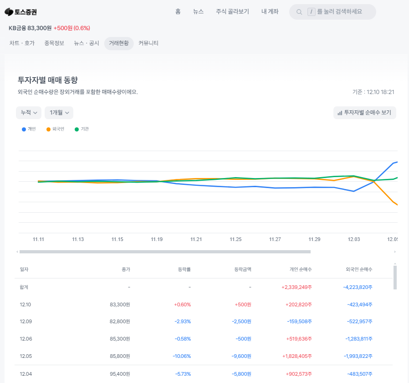
Task: Click the 종가 column header
Action: click(x=126, y=269)
